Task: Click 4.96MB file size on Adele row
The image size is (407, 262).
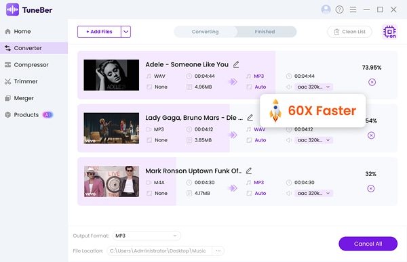Action: tap(203, 87)
